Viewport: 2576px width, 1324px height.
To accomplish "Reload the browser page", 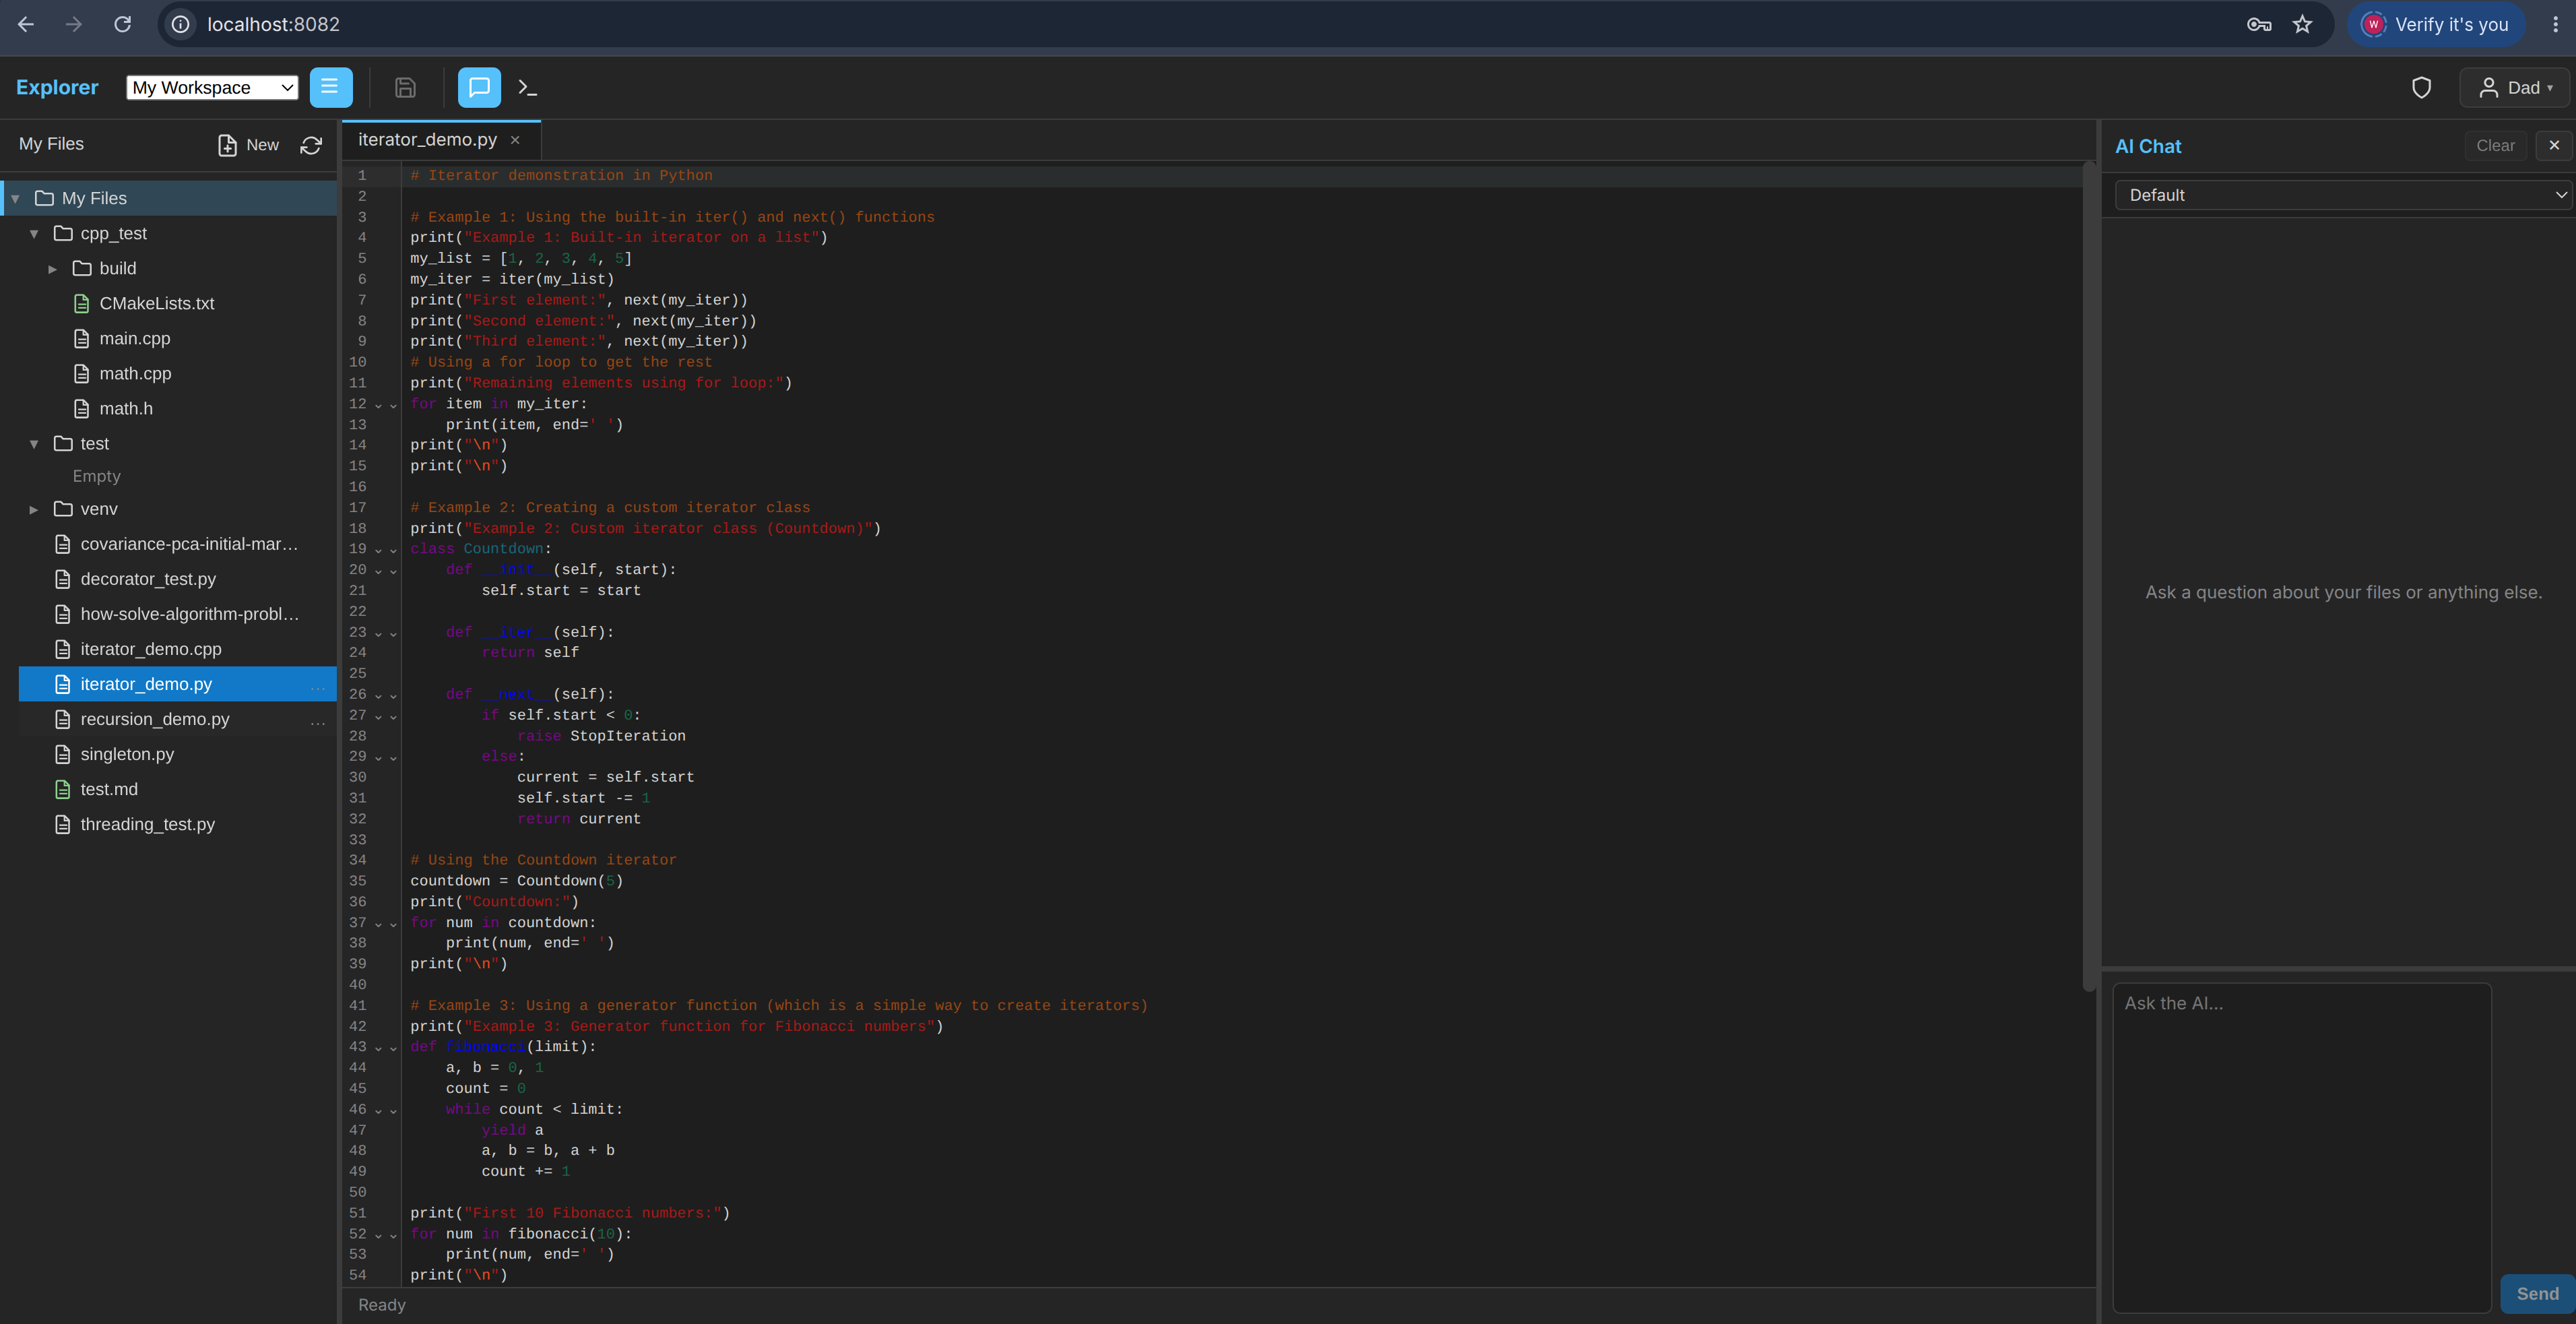I will coord(122,24).
